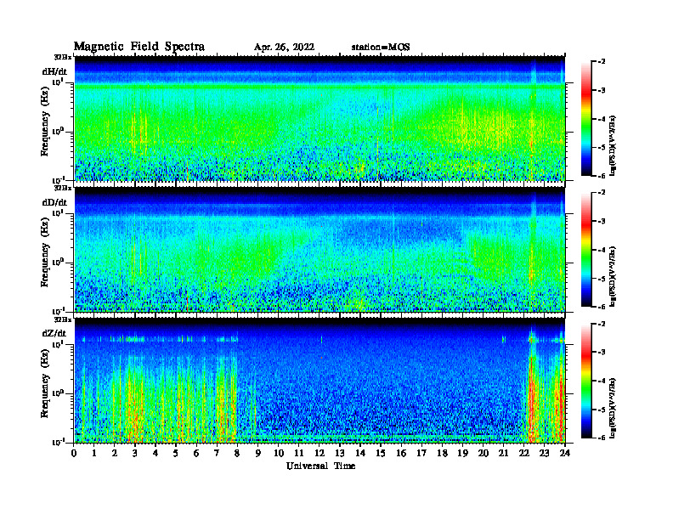Click the "-5" tick on dZ/dt color bar
673x520 pixels.
(x=601, y=410)
